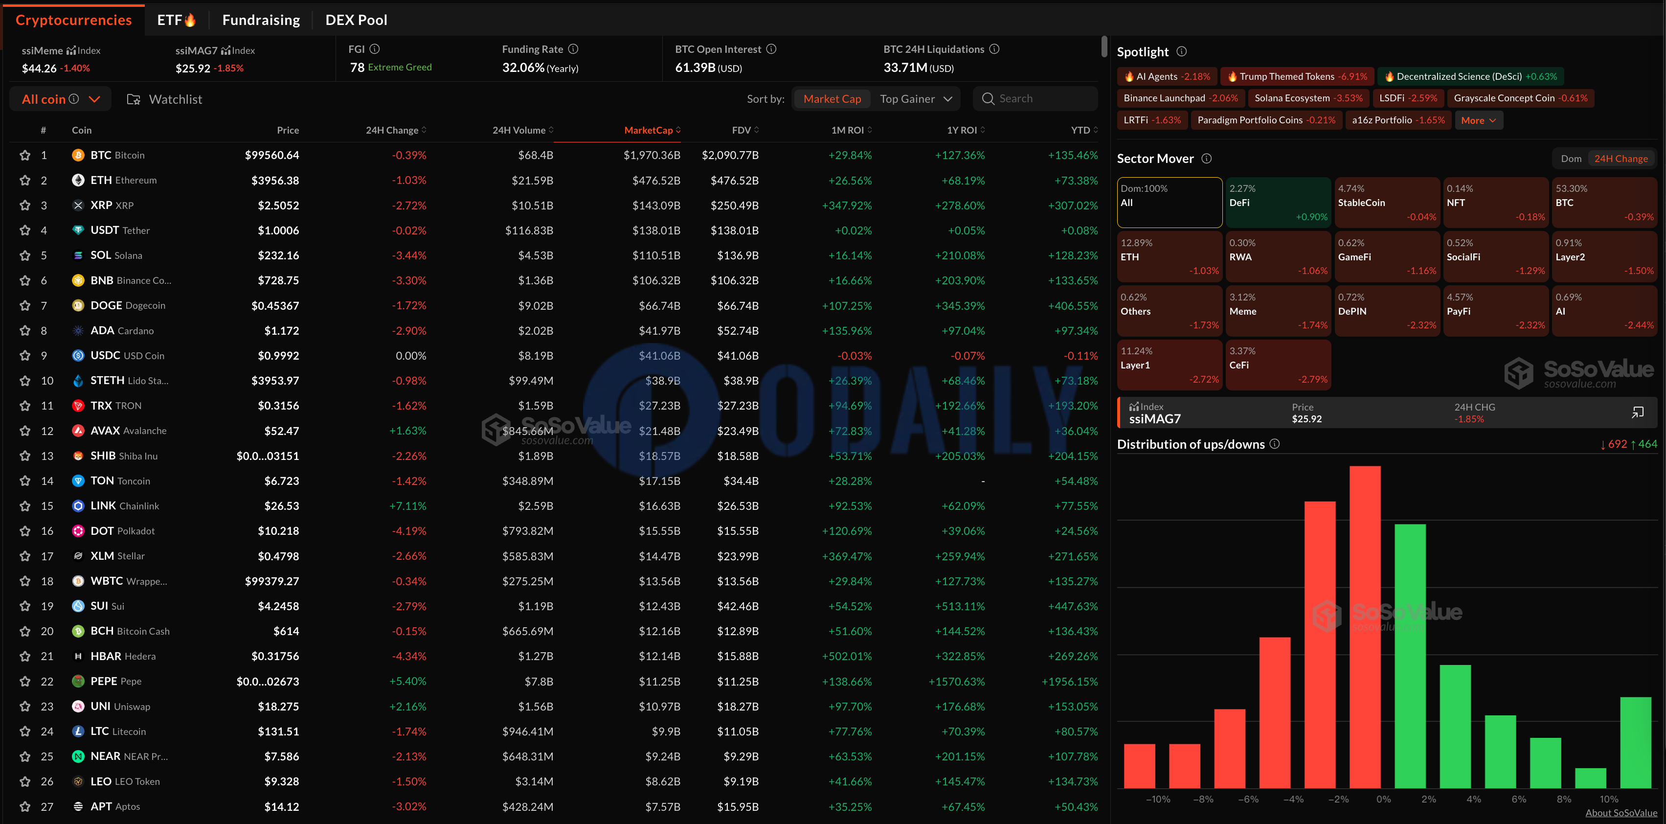1666x824 pixels.
Task: Click the Solana coin logo icon
Action: (x=78, y=255)
